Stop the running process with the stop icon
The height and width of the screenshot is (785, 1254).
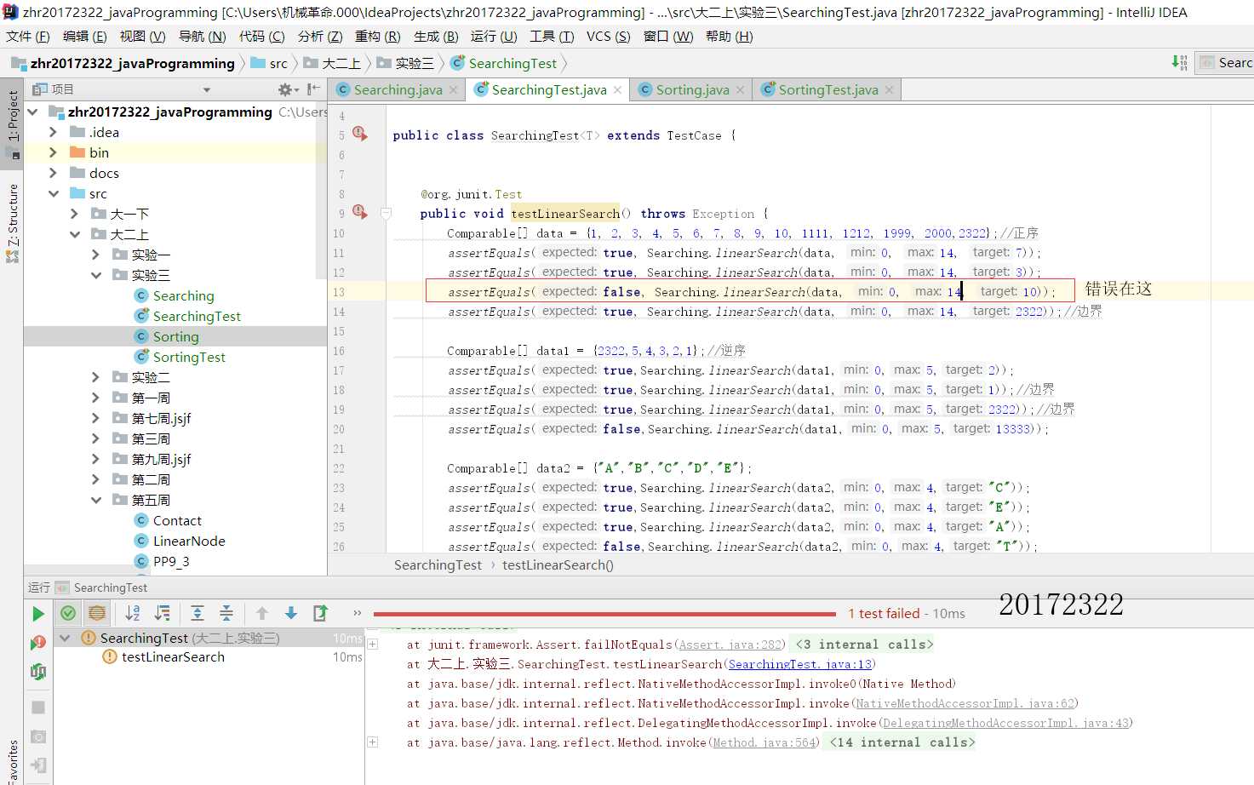(38, 708)
